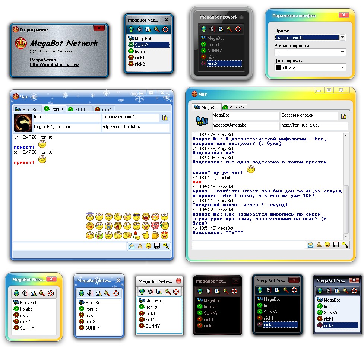This screenshot has height=347, width=364.
Task: Close the Параметры шрифта dialog with red X
Action: pyautogui.click(x=344, y=15)
